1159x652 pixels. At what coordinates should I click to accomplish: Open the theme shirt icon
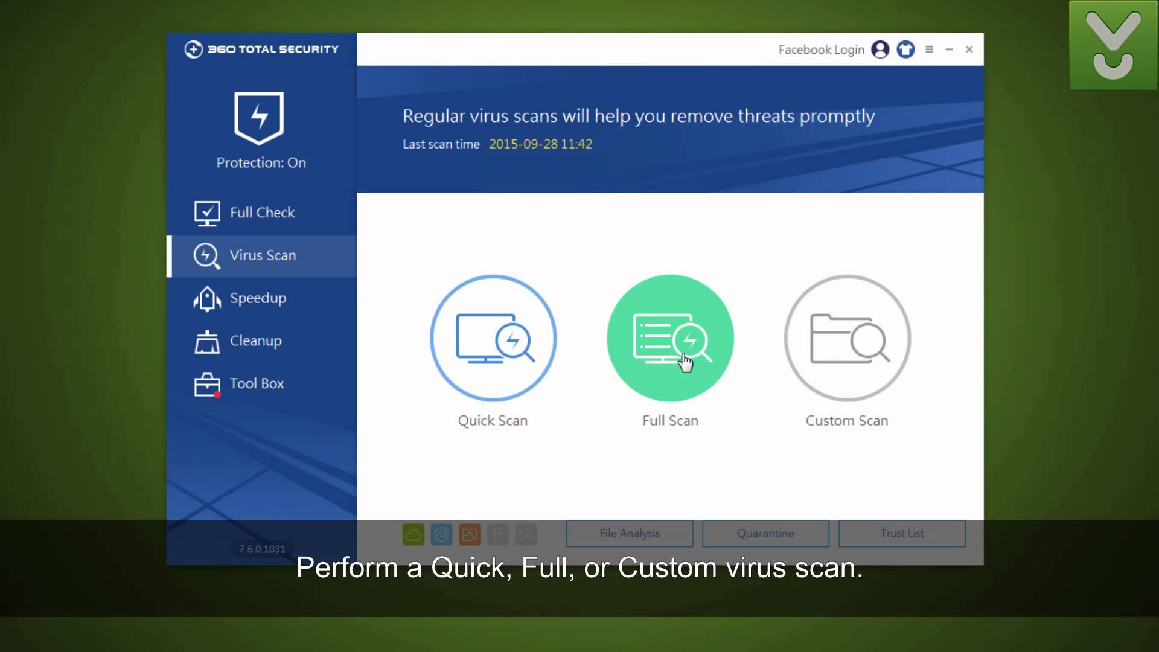click(x=905, y=50)
